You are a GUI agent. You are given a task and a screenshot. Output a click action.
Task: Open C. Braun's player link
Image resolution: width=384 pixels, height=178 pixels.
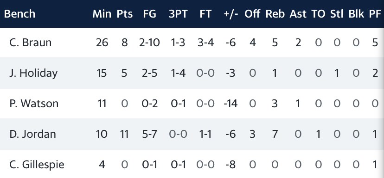pyautogui.click(x=30, y=43)
